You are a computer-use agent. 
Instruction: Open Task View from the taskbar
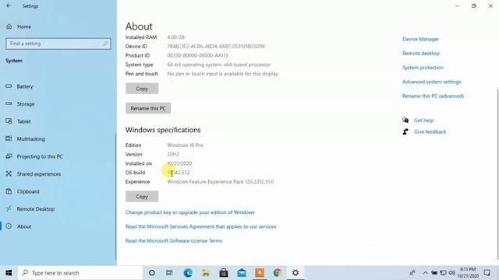169,273
